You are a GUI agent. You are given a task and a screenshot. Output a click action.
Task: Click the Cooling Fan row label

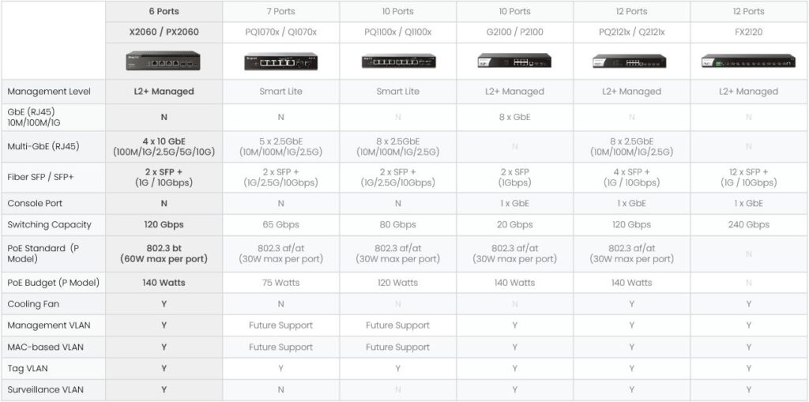[x=33, y=304]
